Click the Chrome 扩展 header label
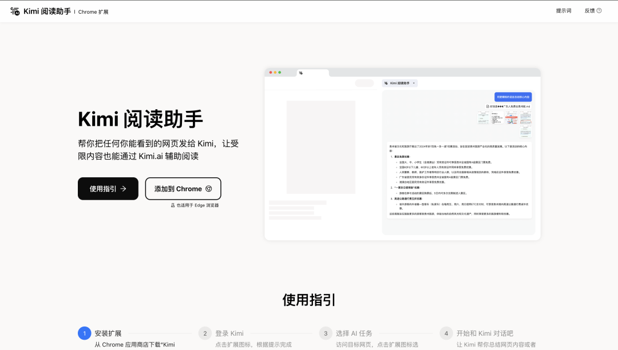This screenshot has height=350, width=618. coord(93,12)
